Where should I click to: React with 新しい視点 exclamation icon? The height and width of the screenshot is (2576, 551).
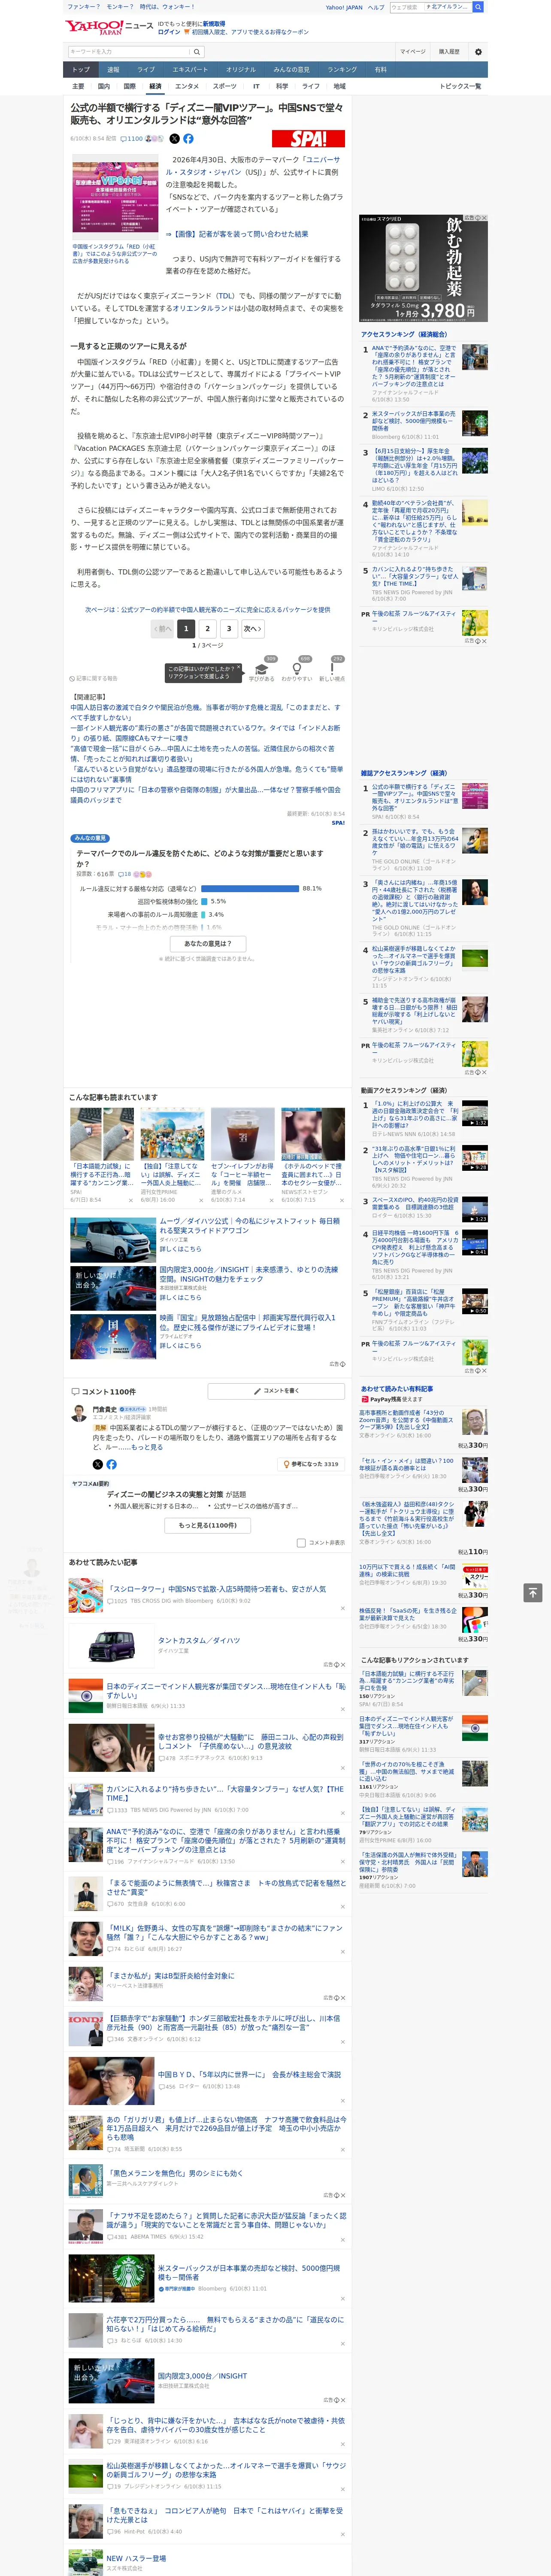[x=332, y=669]
